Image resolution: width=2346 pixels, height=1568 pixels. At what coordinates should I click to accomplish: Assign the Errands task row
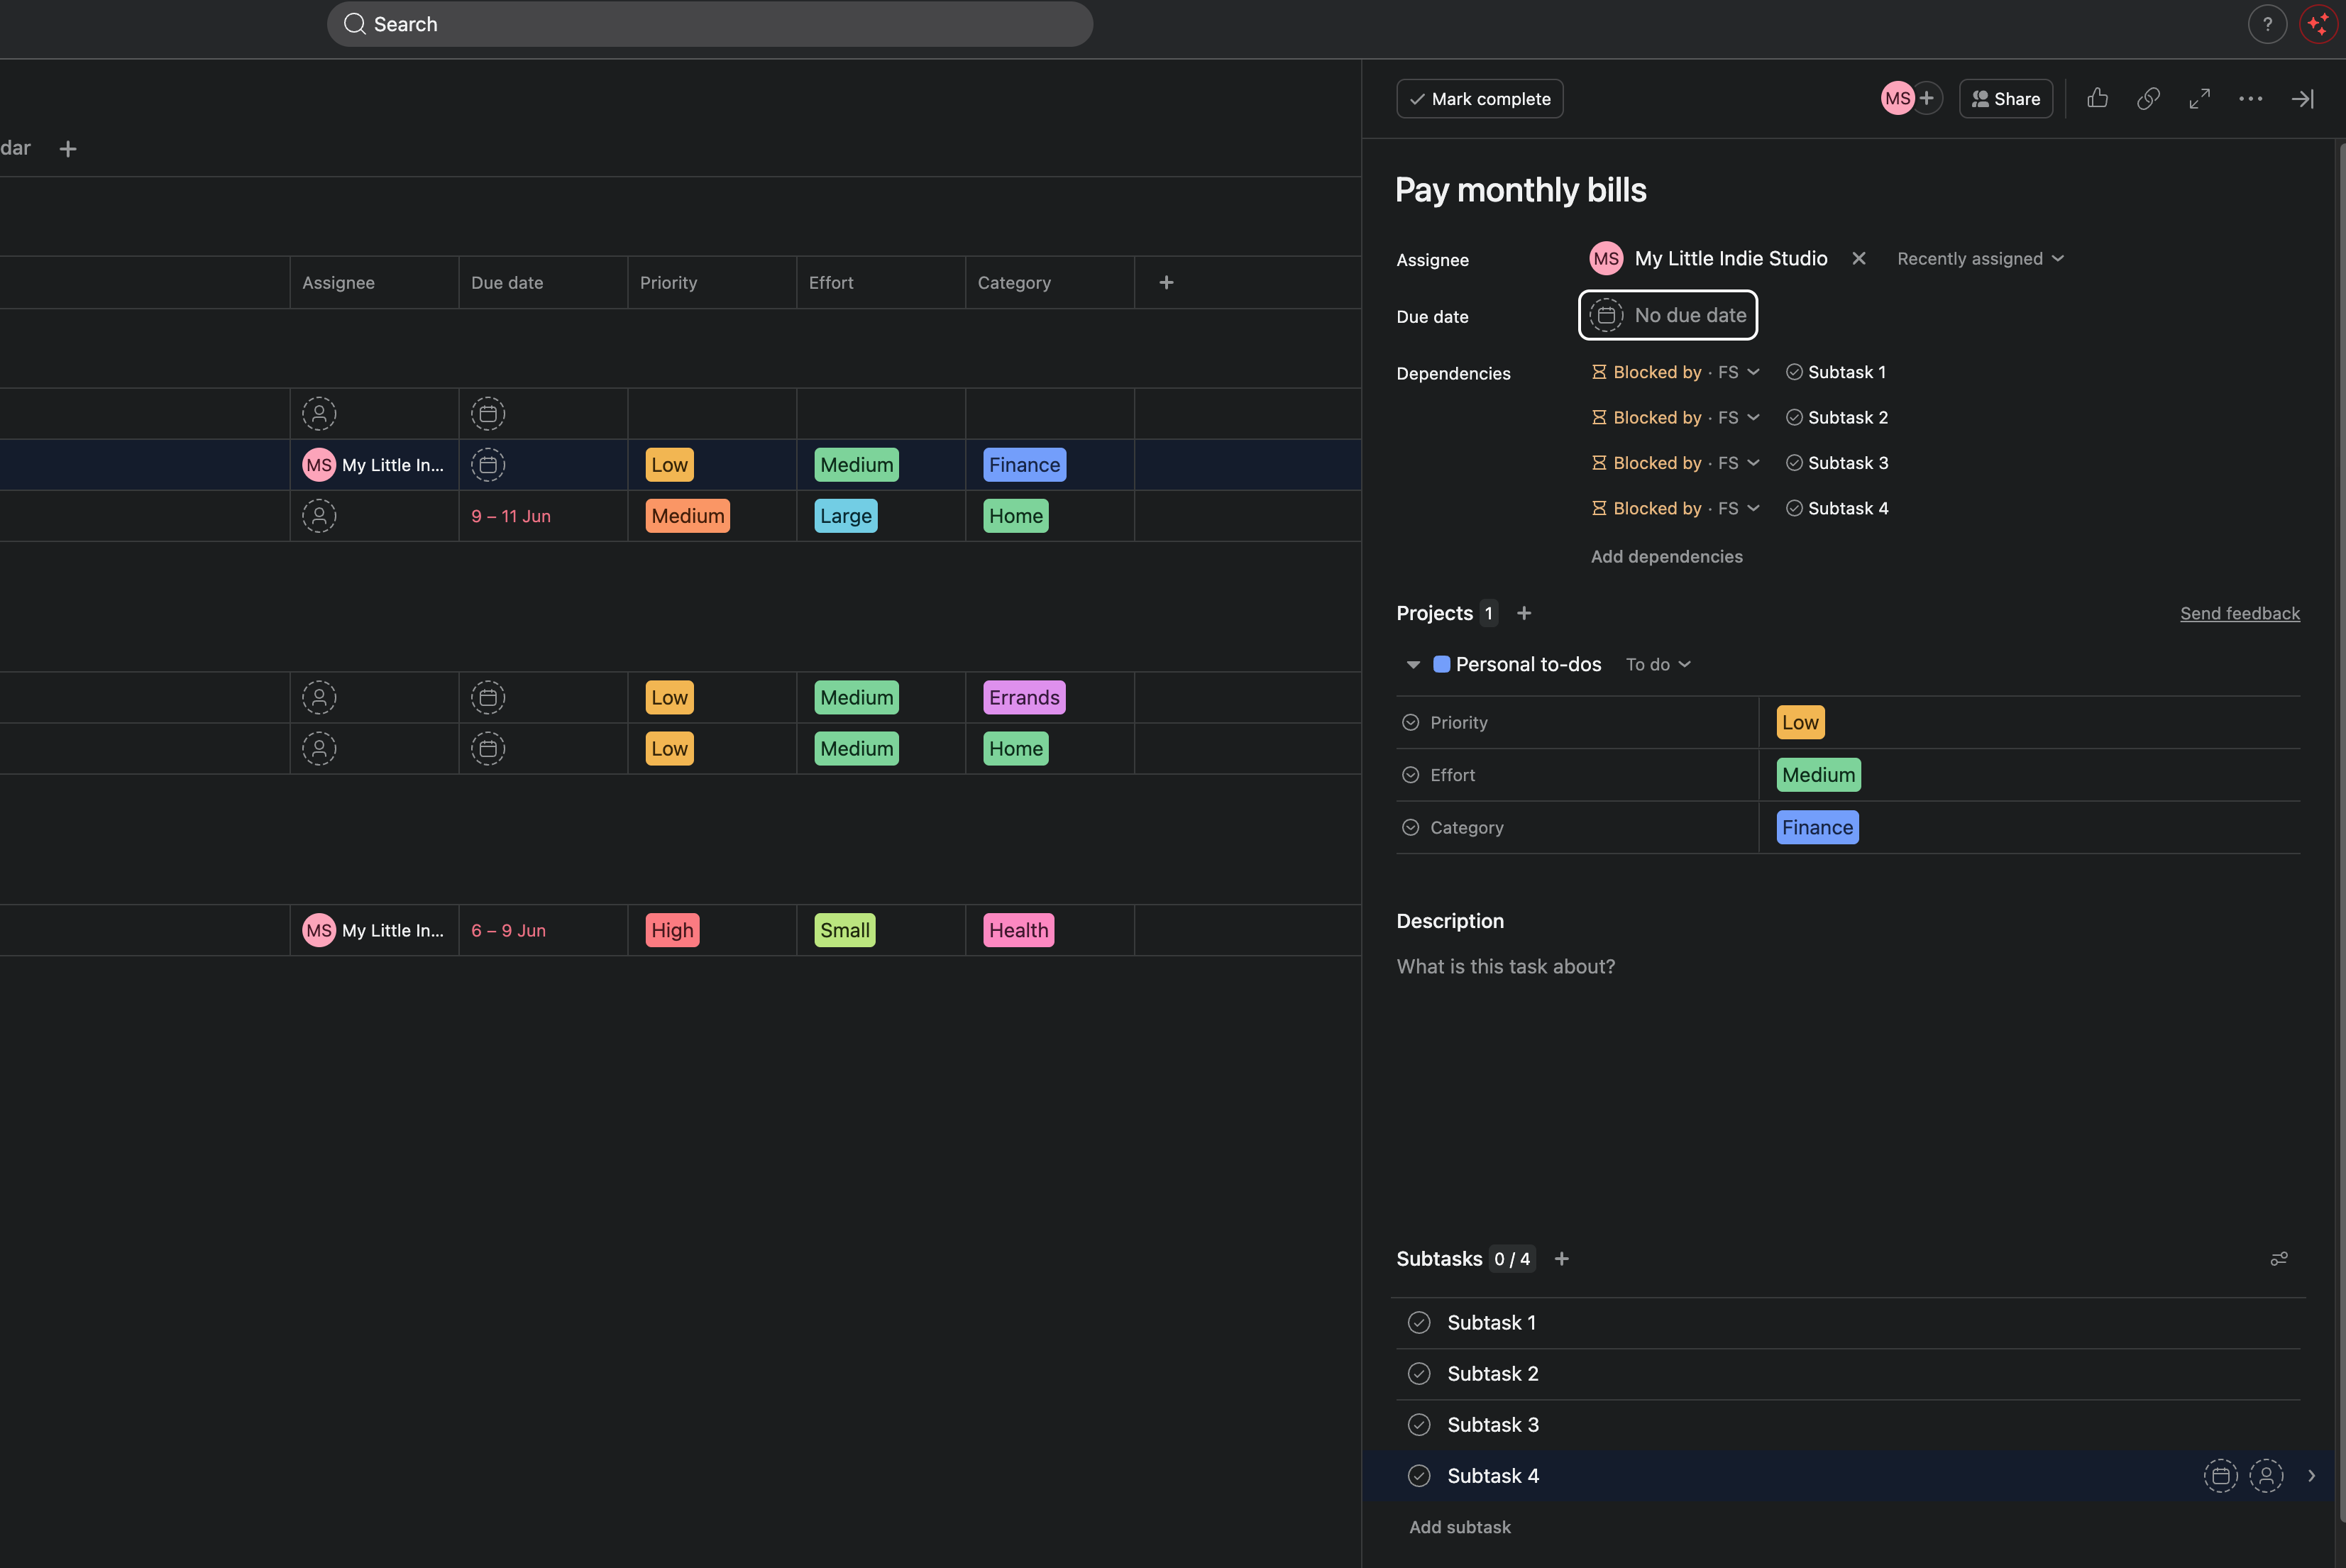point(319,697)
